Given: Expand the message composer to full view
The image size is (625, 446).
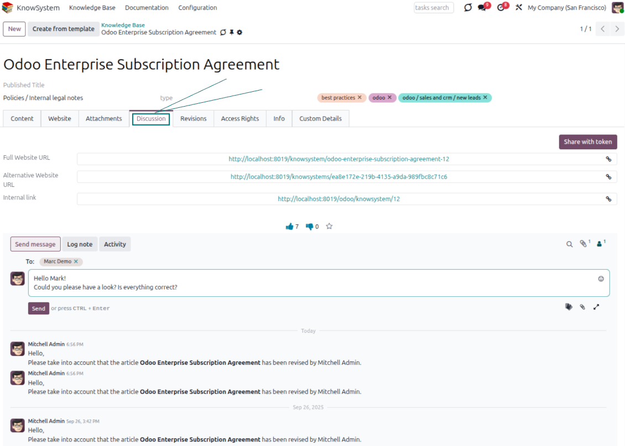Looking at the screenshot, I should [596, 307].
